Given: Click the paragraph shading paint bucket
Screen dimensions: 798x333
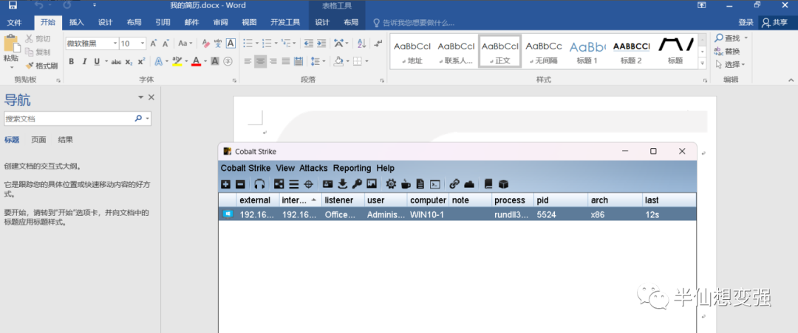Looking at the screenshot, I should 338,61.
